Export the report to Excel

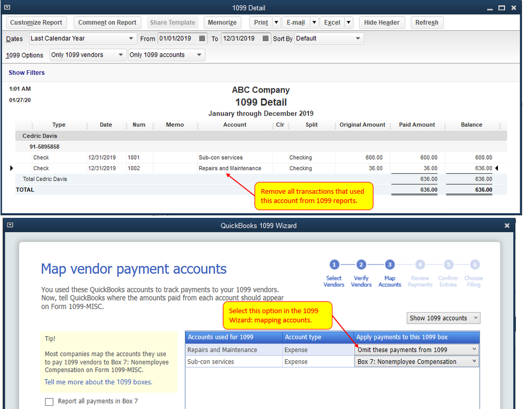[332, 23]
